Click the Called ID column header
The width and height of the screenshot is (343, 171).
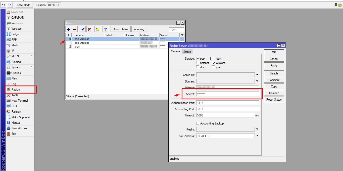[x=114, y=35]
